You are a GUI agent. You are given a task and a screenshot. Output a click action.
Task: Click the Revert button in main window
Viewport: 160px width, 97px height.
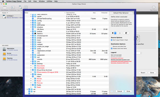coord(143,73)
